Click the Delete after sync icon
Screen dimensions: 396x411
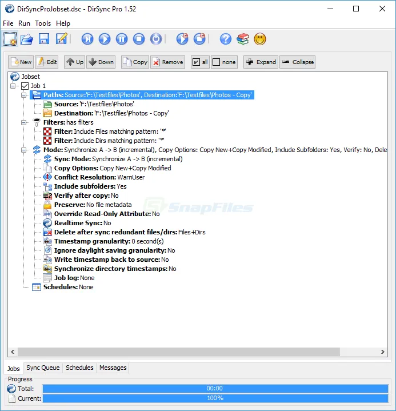tap(47, 232)
